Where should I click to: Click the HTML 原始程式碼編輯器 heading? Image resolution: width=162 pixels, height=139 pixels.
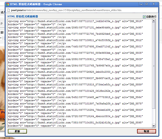pyautogui.click(x=23, y=16)
